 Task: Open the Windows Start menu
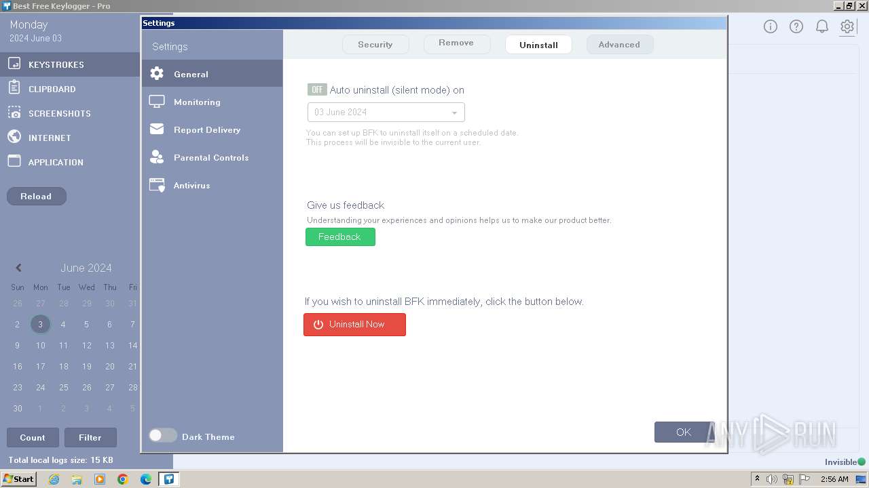tap(19, 479)
